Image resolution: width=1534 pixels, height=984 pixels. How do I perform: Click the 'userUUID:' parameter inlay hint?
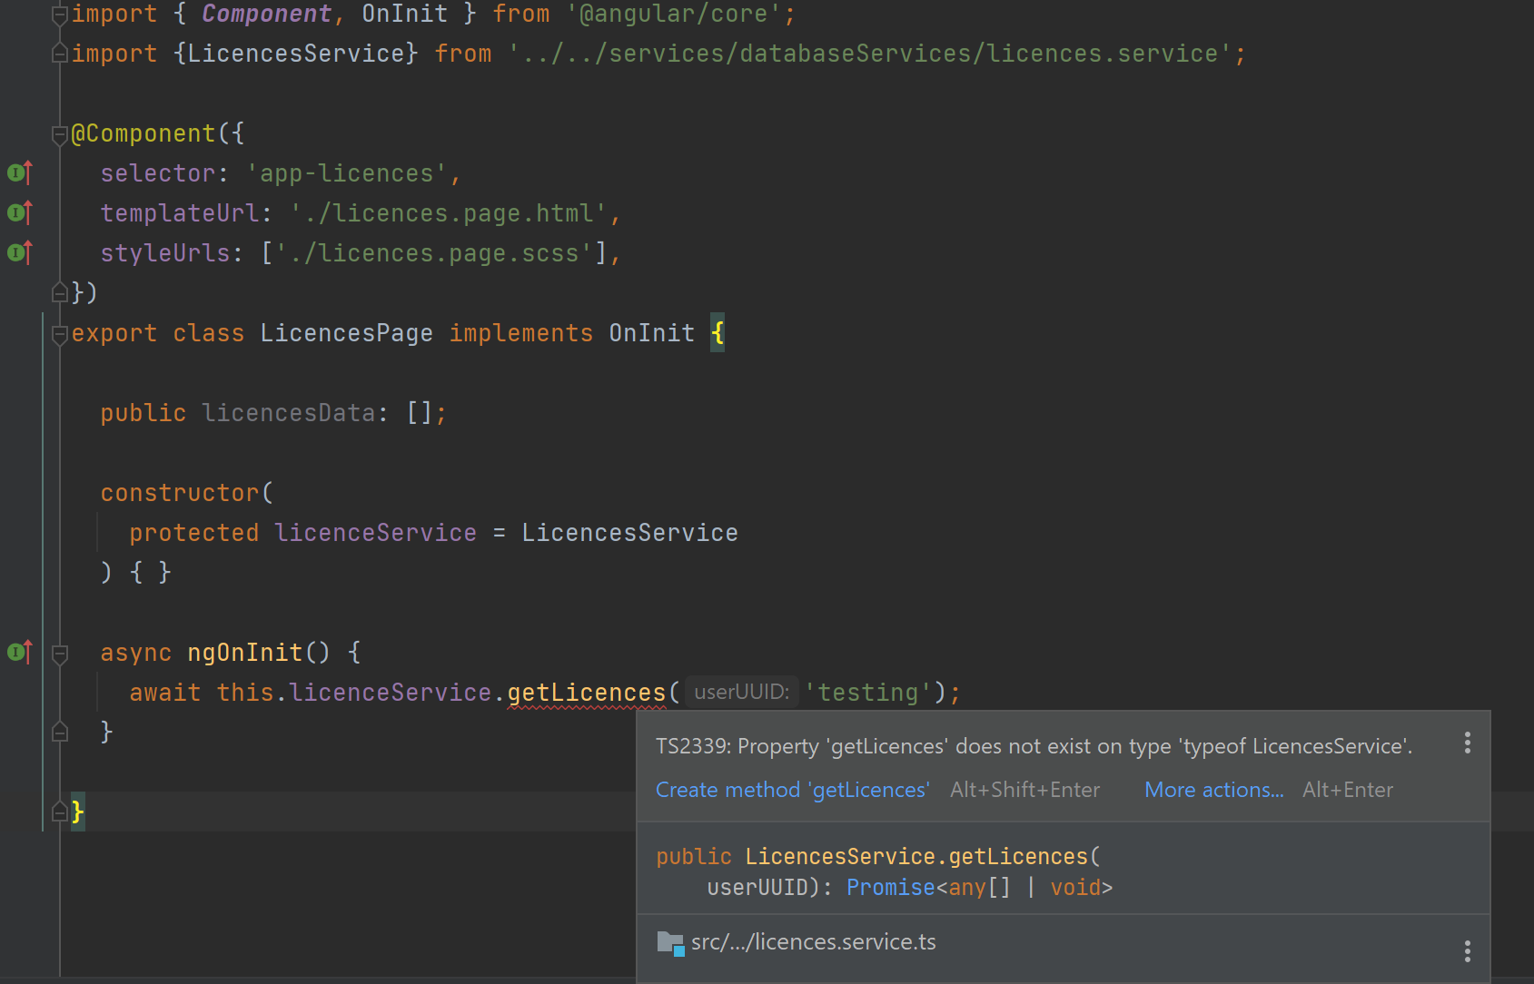click(x=742, y=692)
